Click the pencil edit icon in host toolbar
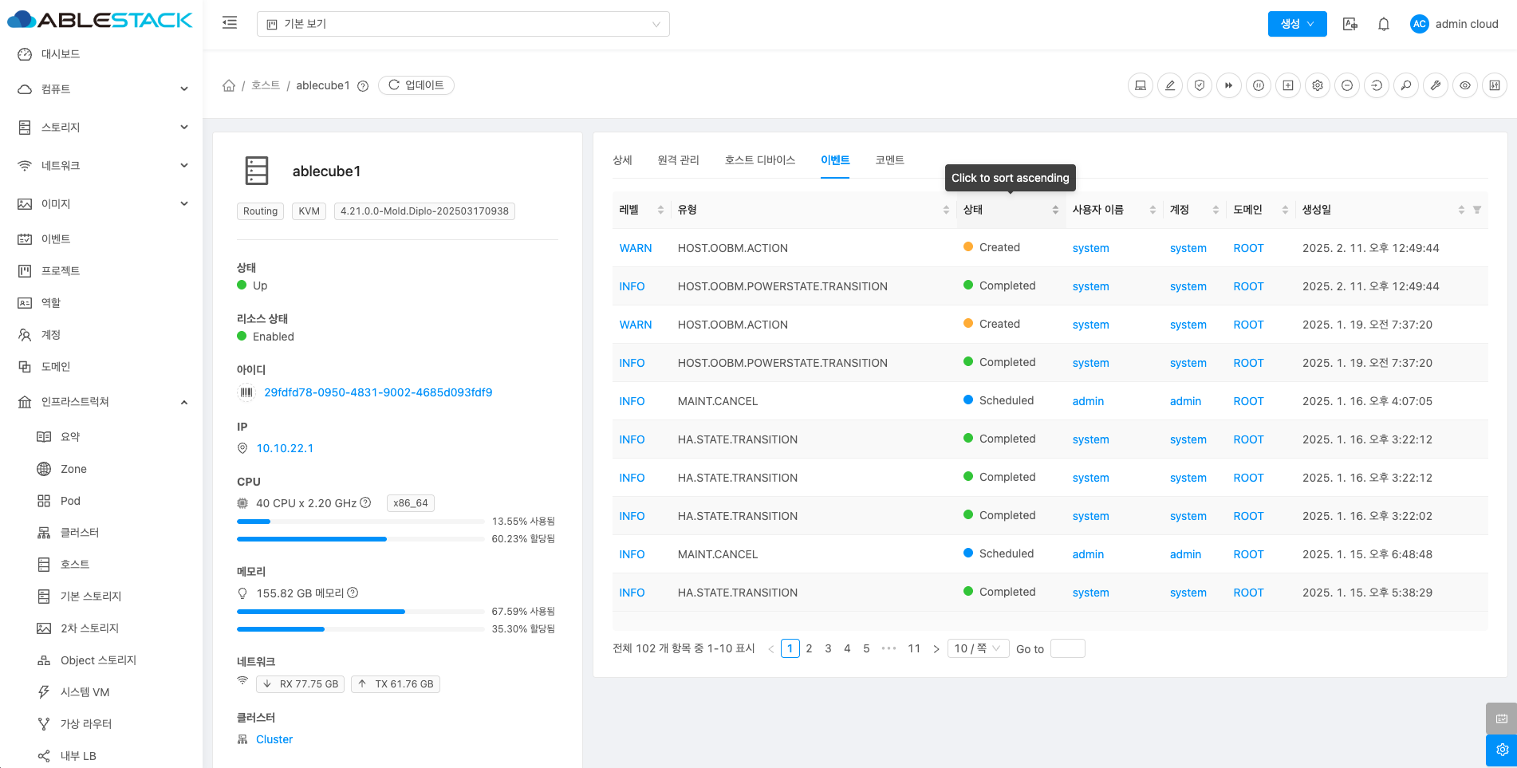 click(x=1170, y=85)
